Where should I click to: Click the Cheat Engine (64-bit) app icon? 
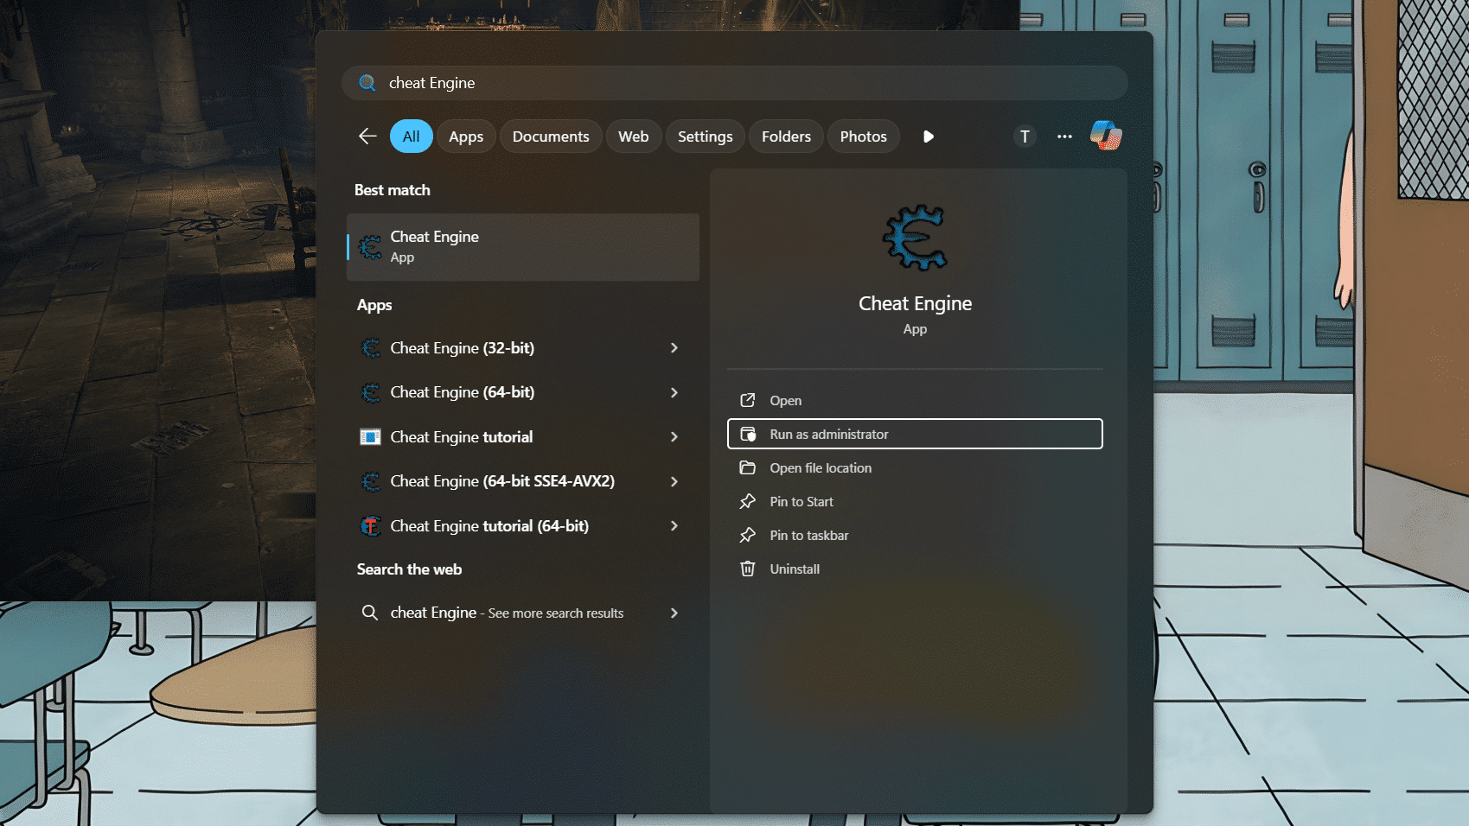pyautogui.click(x=370, y=392)
